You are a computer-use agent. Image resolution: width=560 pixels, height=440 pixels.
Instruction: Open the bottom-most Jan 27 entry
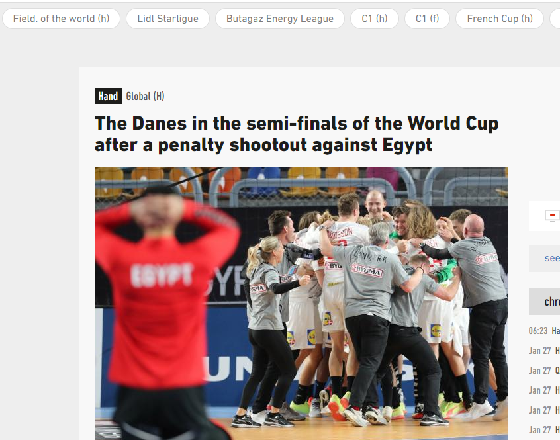(544, 430)
